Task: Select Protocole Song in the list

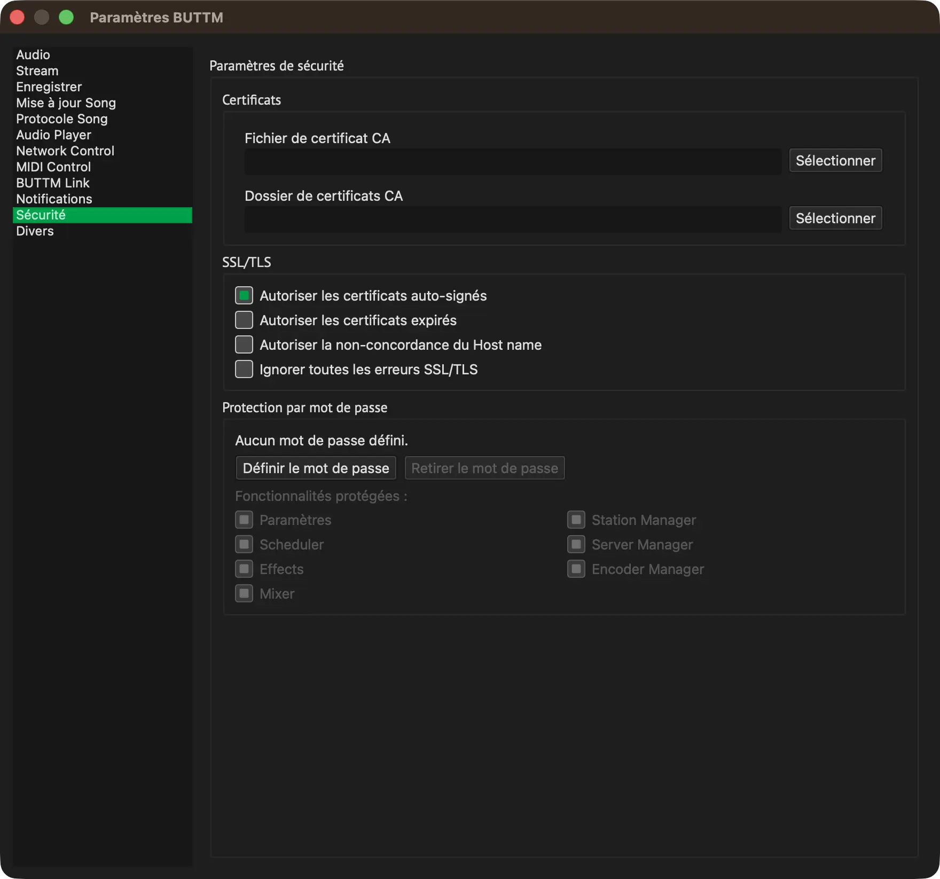Action: [x=102, y=119]
